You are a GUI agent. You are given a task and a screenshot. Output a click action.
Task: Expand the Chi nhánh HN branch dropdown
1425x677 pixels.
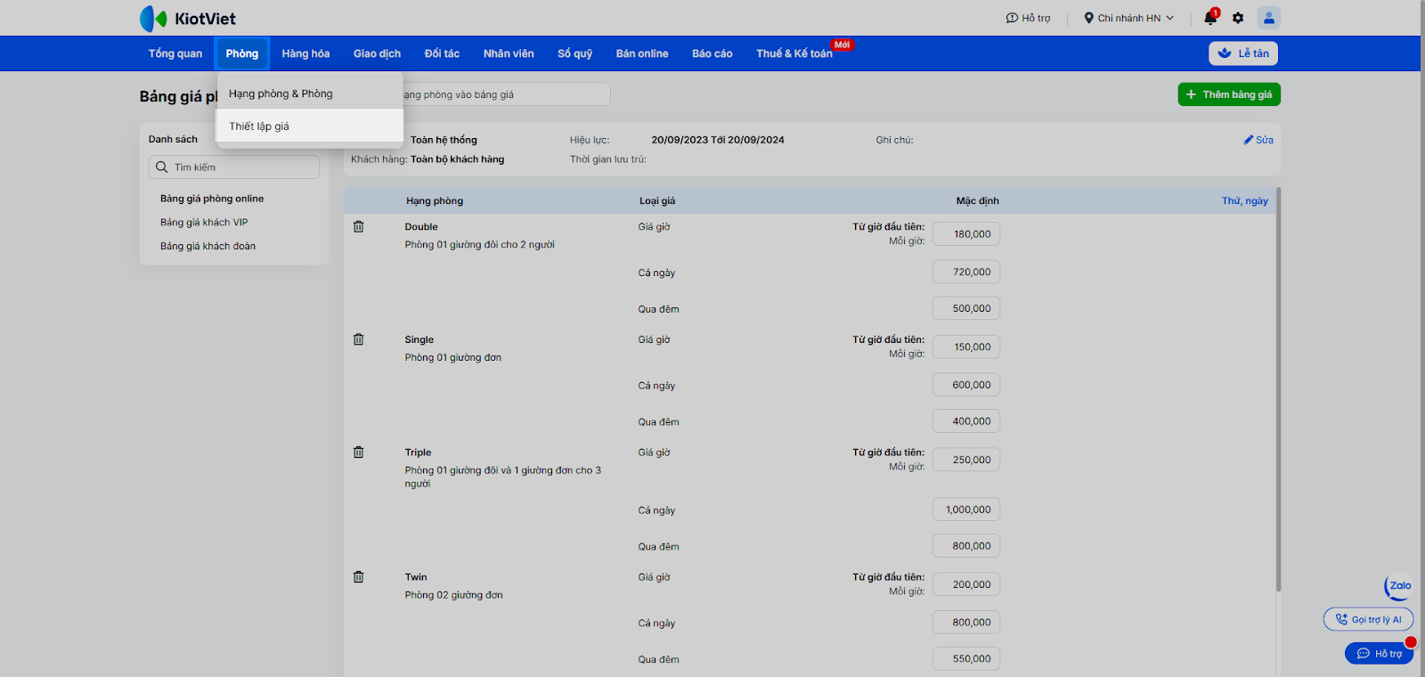coord(1128,18)
